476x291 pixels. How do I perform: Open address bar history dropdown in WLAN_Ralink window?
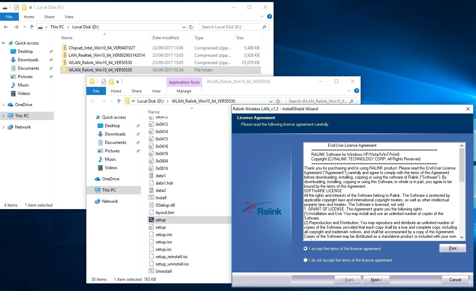tap(271, 101)
